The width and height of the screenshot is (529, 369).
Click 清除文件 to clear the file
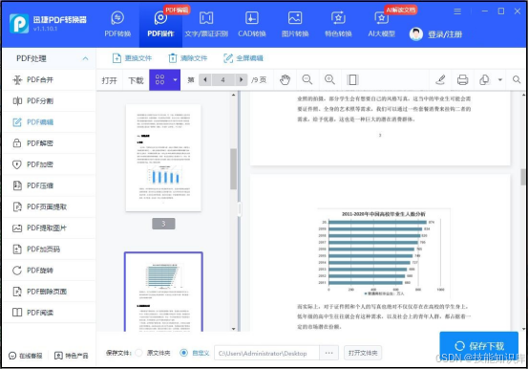187,58
